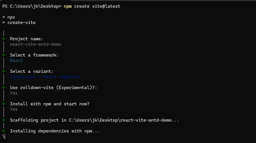
Task: Click the backslash spinner at the cursor line
Action: pos(4,136)
